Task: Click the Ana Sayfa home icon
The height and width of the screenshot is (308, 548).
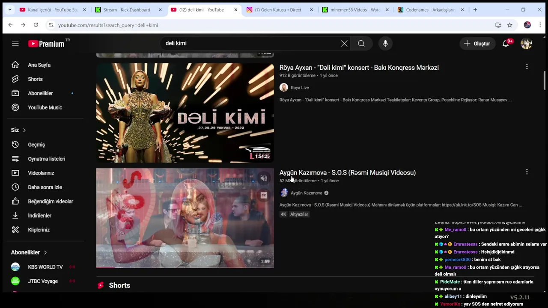Action: [x=15, y=65]
